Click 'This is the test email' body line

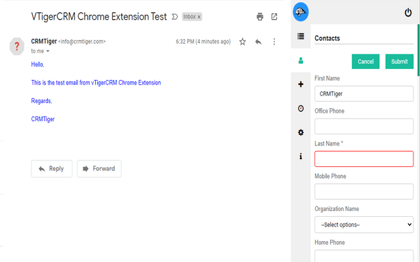tap(96, 83)
